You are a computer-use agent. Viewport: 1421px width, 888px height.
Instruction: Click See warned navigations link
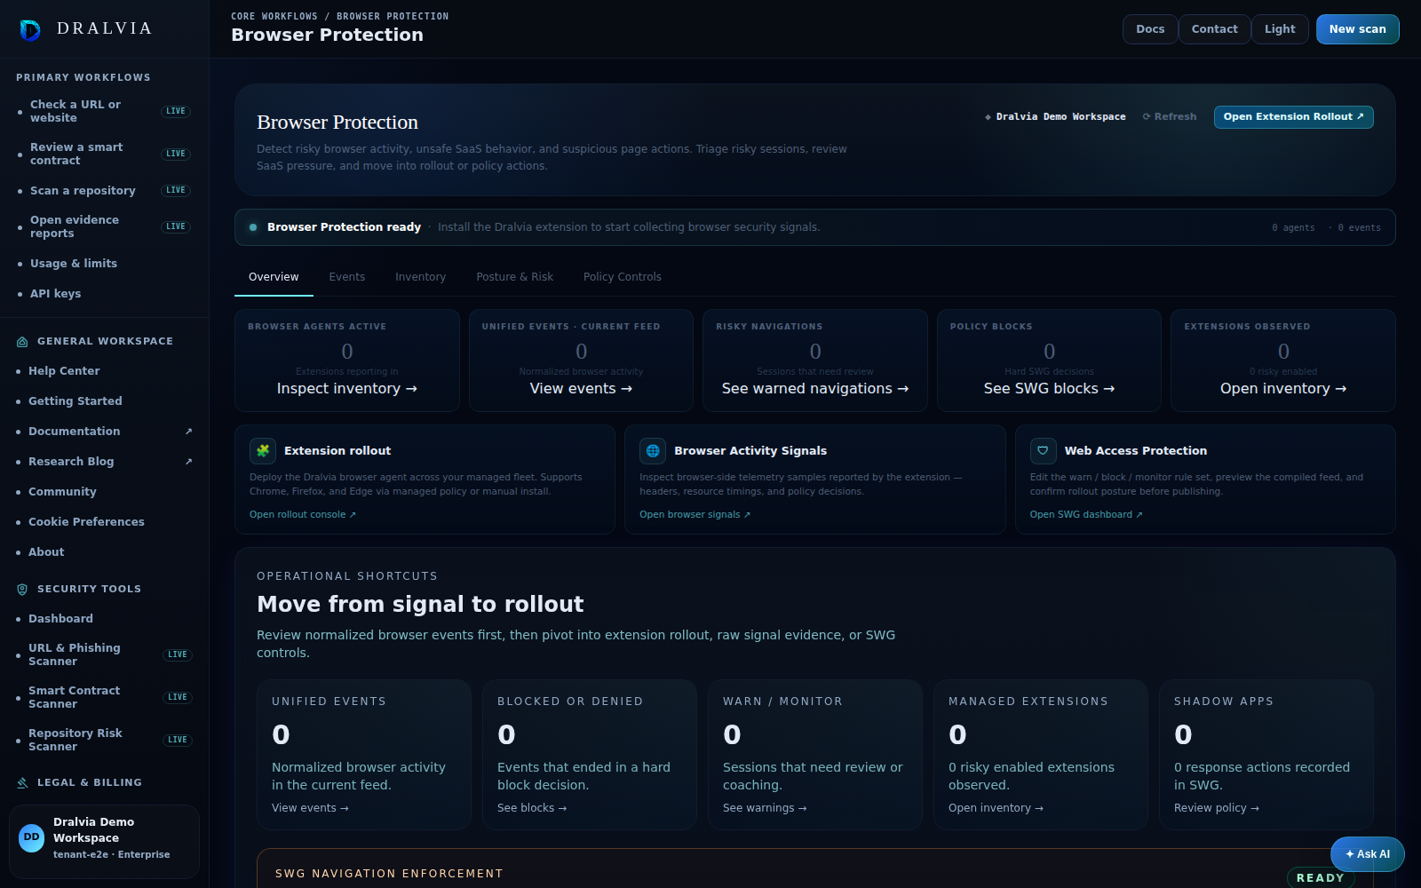tap(814, 389)
